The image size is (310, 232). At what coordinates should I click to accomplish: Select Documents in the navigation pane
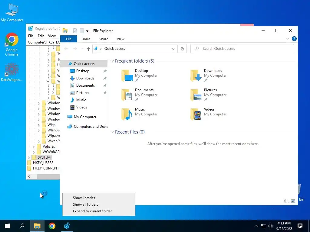[85, 85]
